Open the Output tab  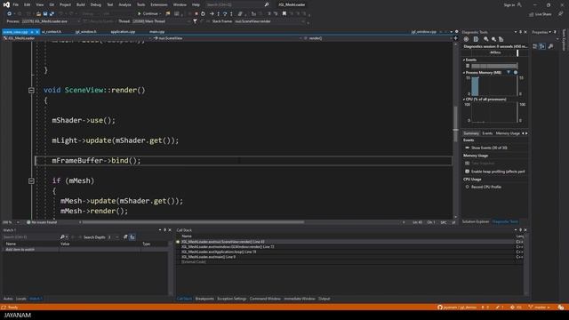pyautogui.click(x=324, y=299)
